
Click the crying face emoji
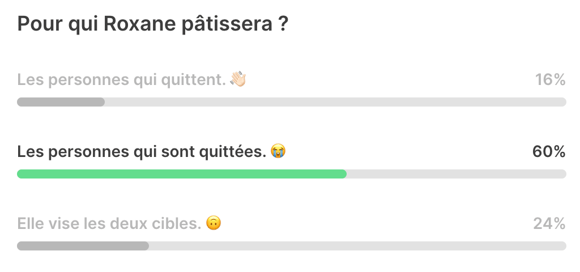[x=278, y=151]
